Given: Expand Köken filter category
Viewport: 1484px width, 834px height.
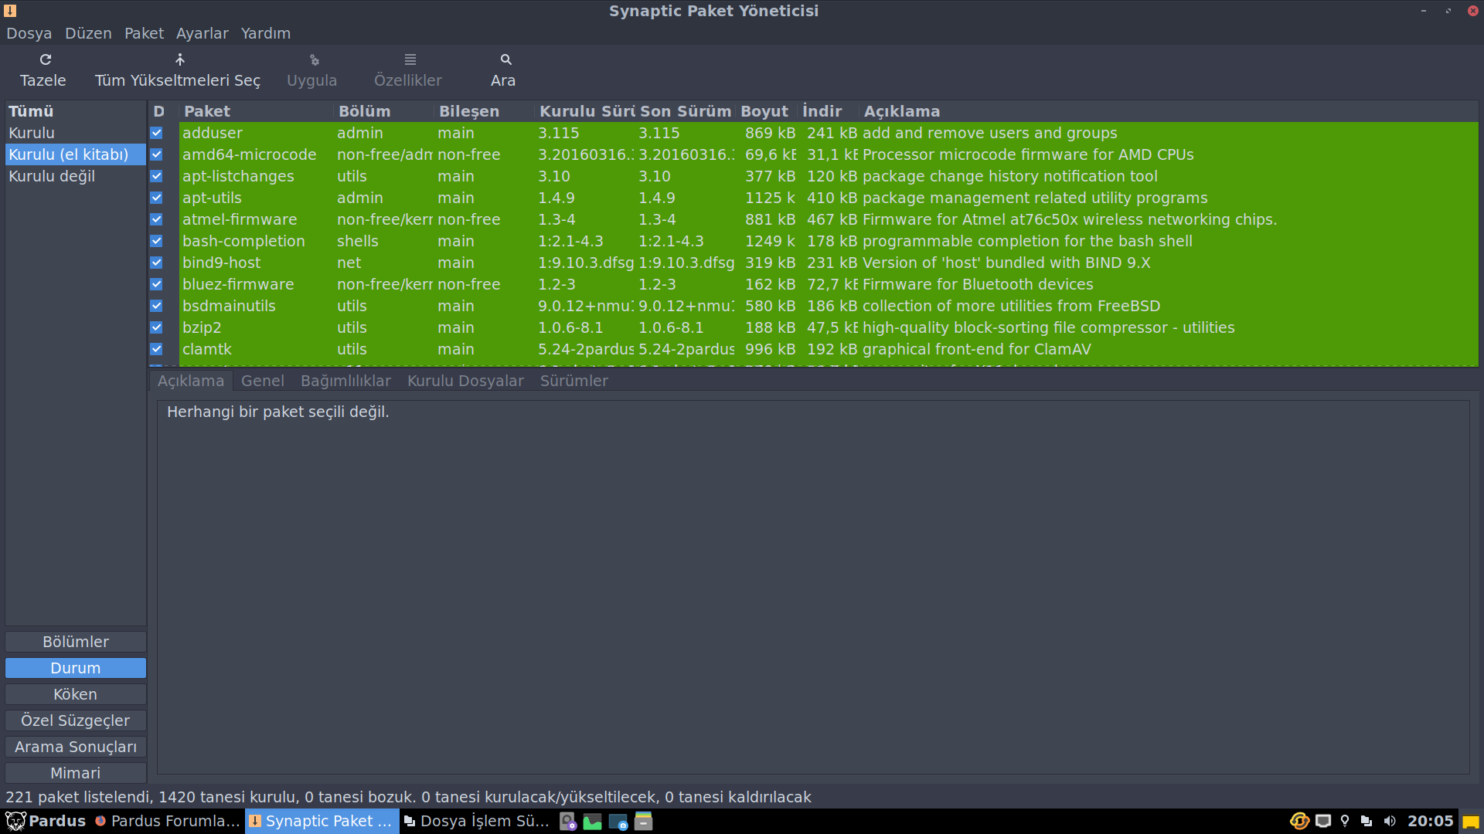Looking at the screenshot, I should pyautogui.click(x=76, y=693).
